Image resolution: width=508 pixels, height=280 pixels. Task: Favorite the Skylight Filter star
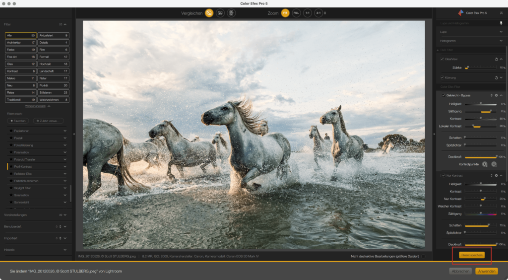[11, 188]
